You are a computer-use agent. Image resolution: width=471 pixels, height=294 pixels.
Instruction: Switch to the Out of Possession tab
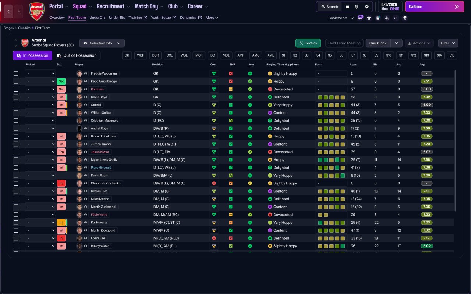click(77, 55)
